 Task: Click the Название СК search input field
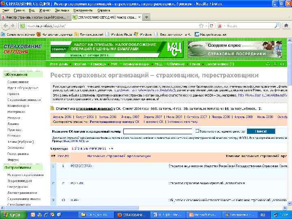coord(157,131)
